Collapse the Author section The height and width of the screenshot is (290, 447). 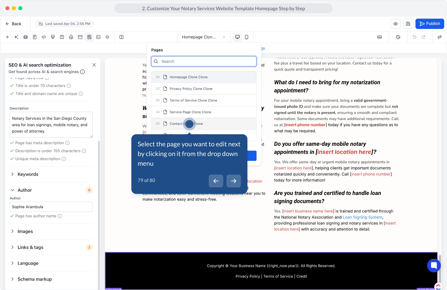(51, 190)
